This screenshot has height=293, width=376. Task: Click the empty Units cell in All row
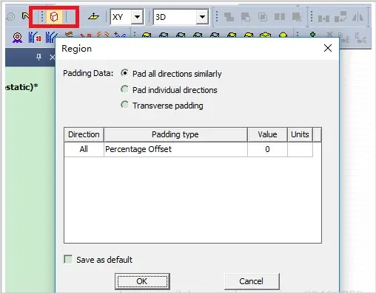[300, 149]
